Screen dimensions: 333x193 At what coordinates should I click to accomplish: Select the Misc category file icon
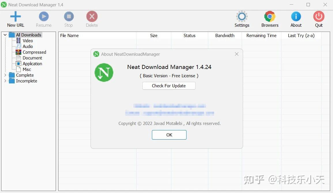click(x=19, y=69)
